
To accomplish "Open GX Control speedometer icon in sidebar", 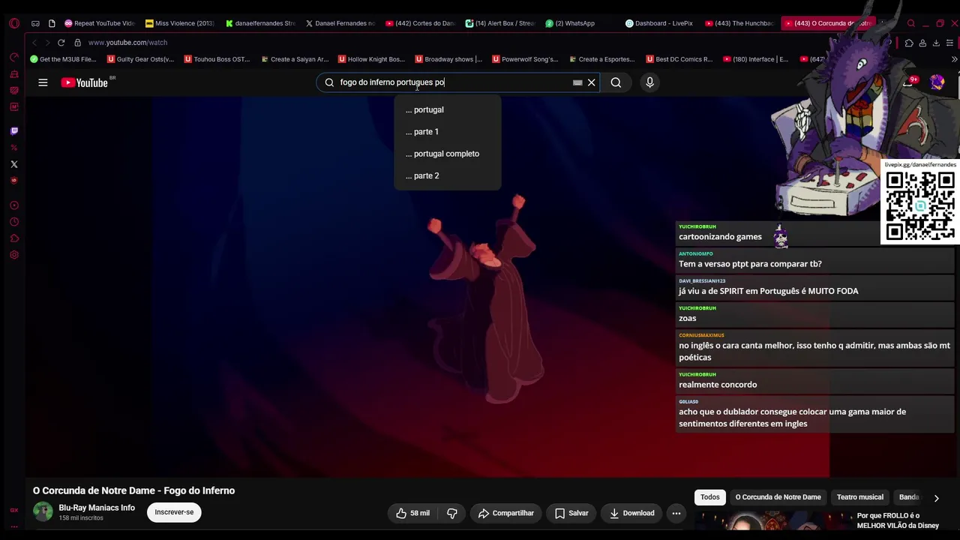I will 13,58.
